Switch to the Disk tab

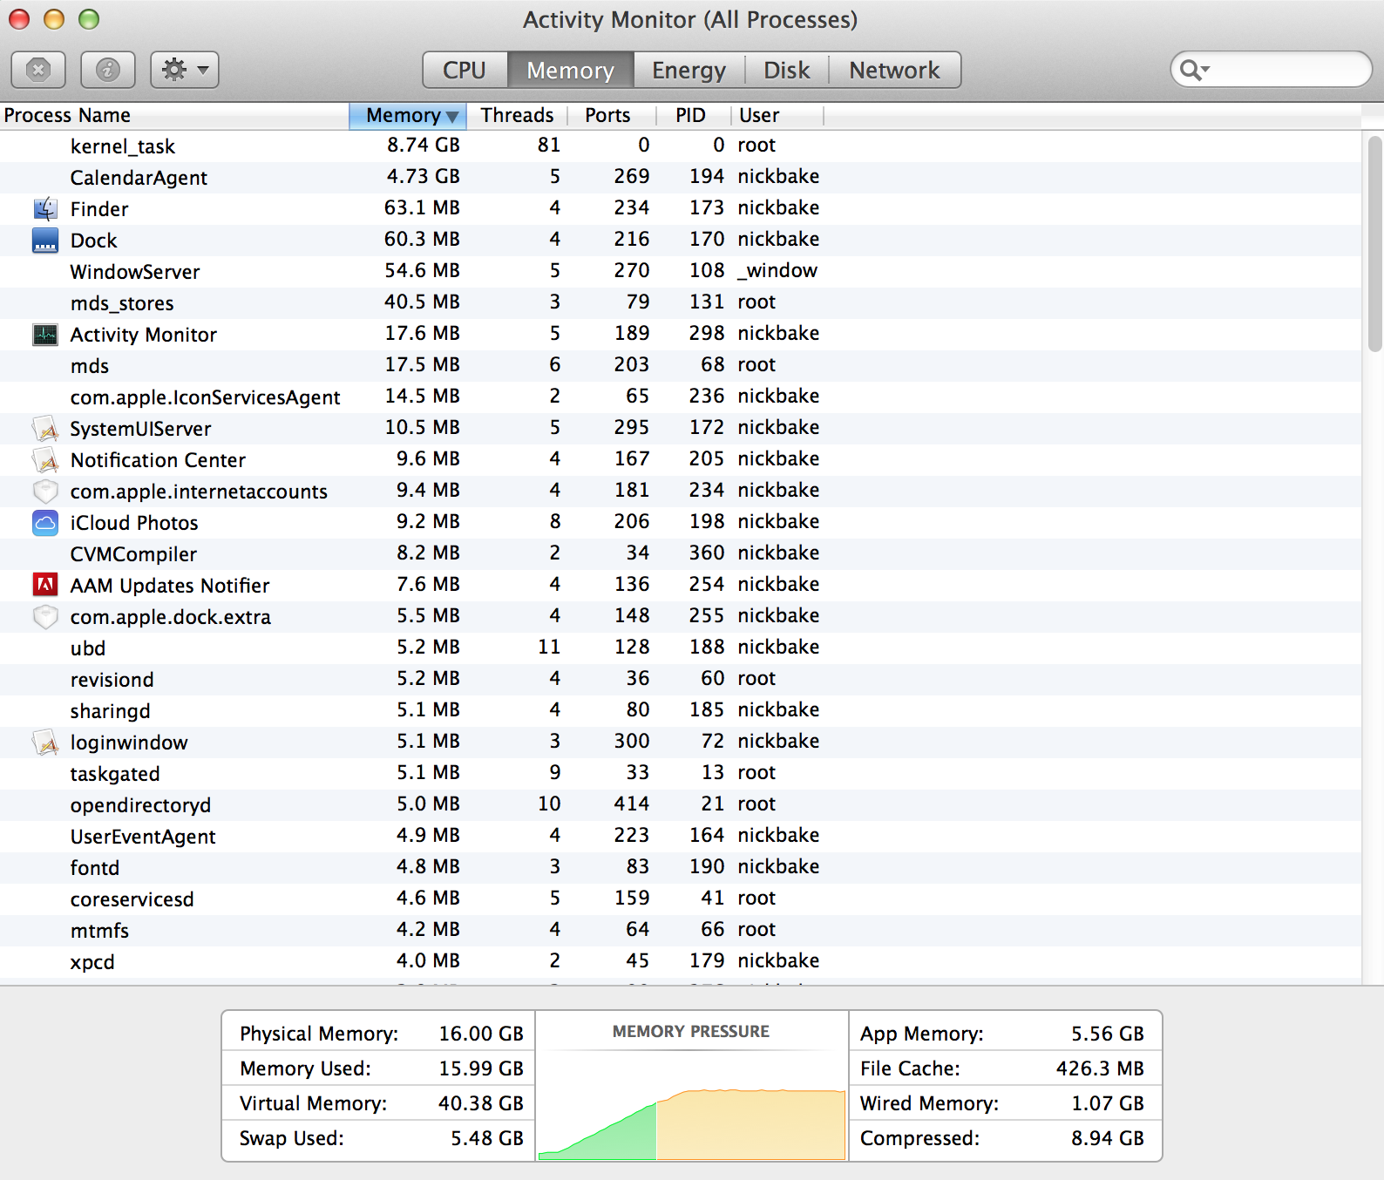786,70
